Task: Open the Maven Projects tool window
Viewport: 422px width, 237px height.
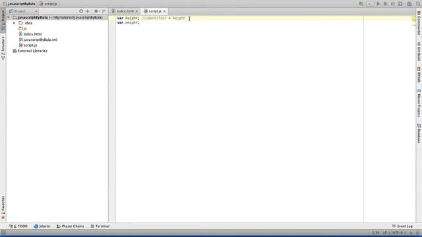Action: [x=419, y=103]
